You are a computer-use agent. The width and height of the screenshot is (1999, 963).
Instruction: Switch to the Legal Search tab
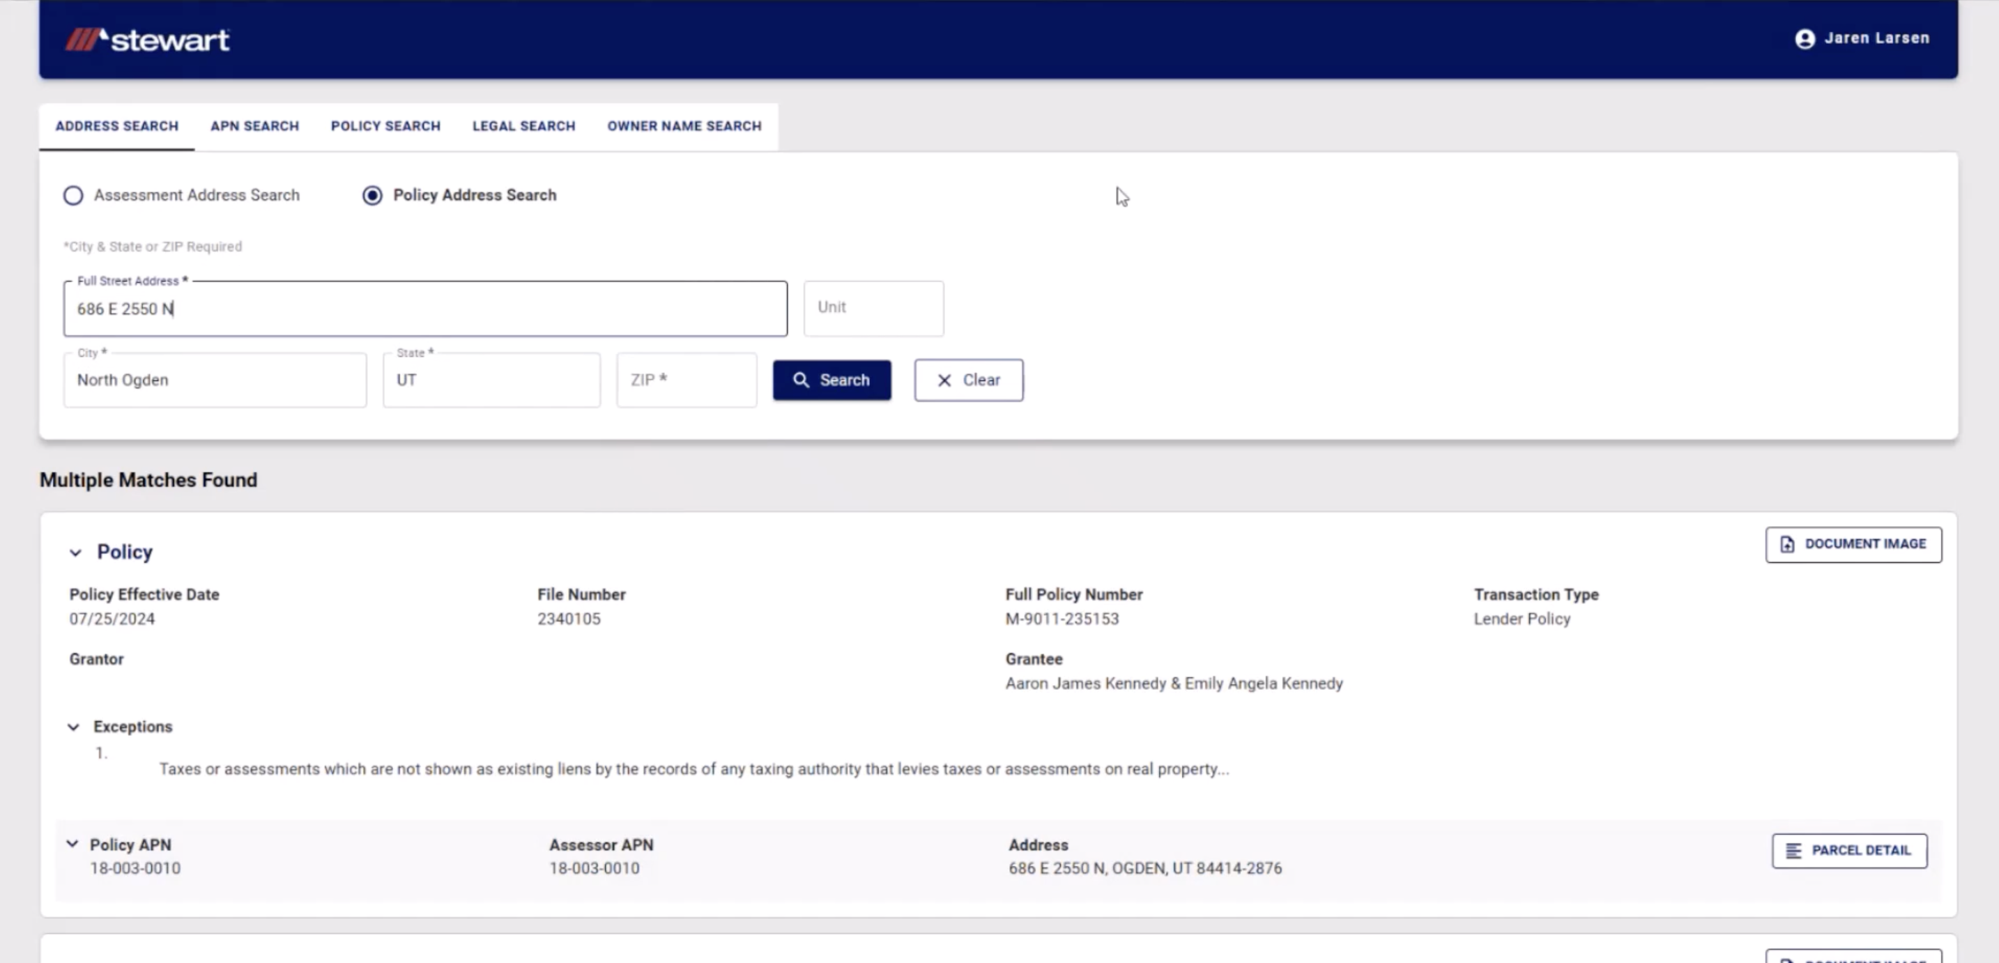coord(523,125)
